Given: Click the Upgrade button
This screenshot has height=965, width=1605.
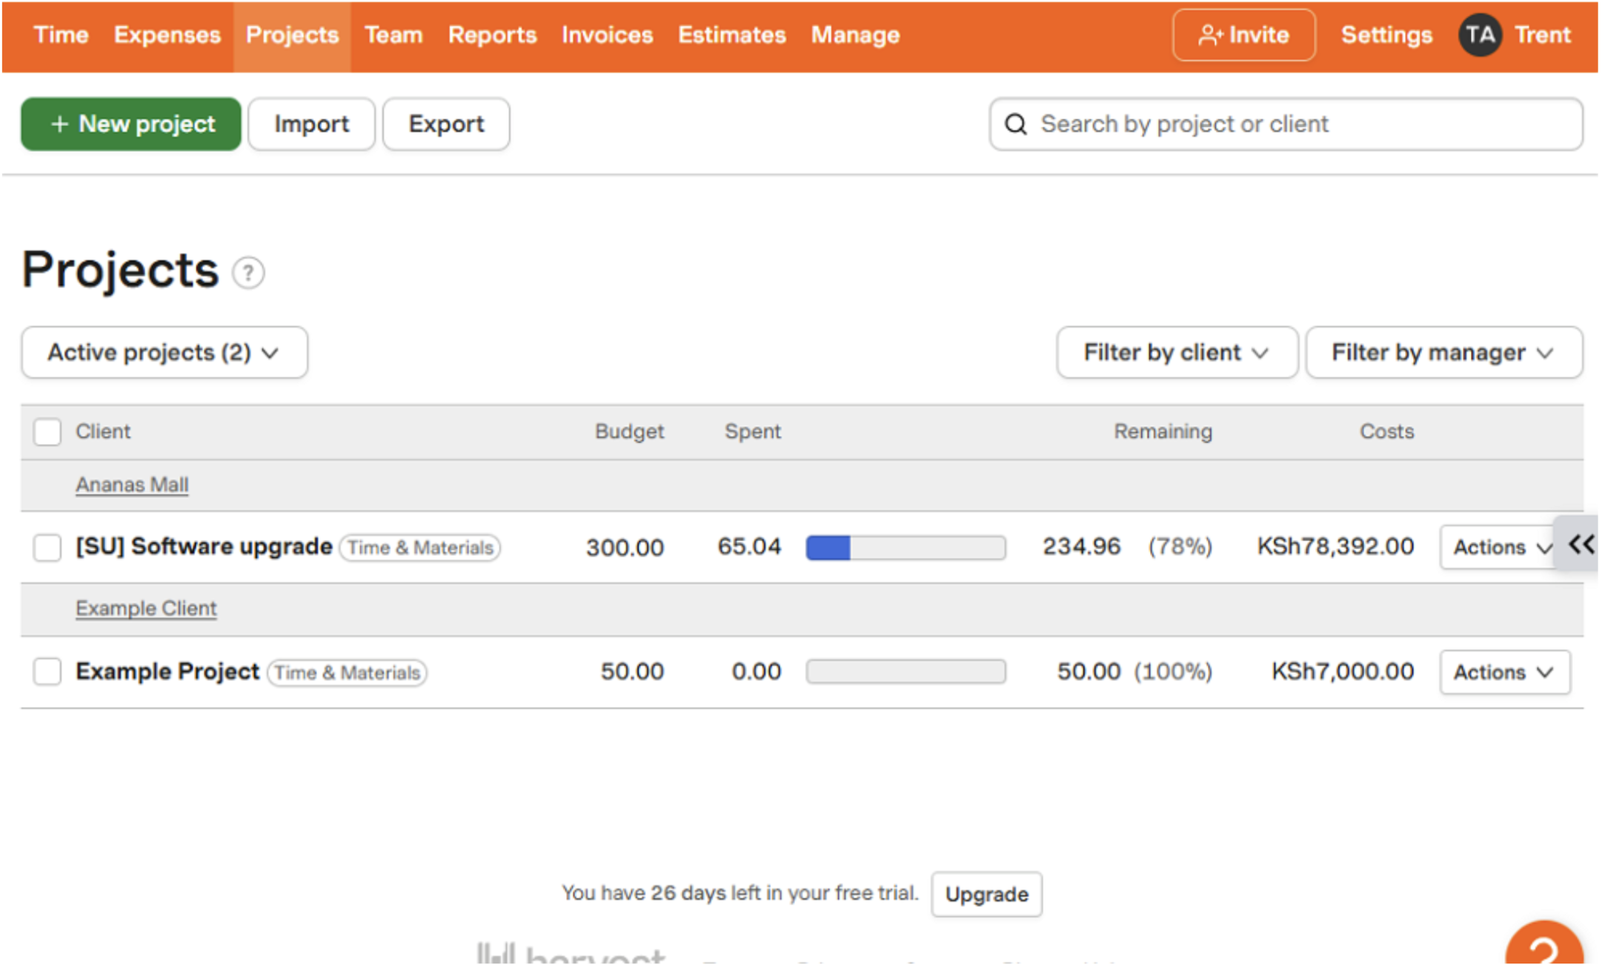Looking at the screenshot, I should pyautogui.click(x=986, y=894).
